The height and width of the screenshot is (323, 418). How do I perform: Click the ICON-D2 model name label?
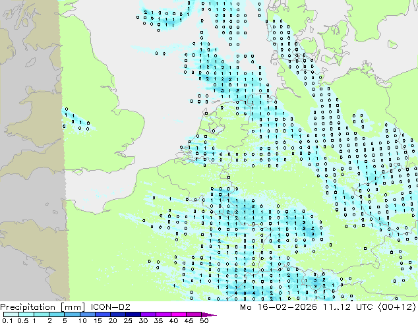[x=110, y=307]
